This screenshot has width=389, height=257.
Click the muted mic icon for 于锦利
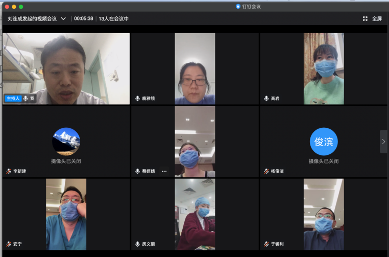click(x=266, y=244)
